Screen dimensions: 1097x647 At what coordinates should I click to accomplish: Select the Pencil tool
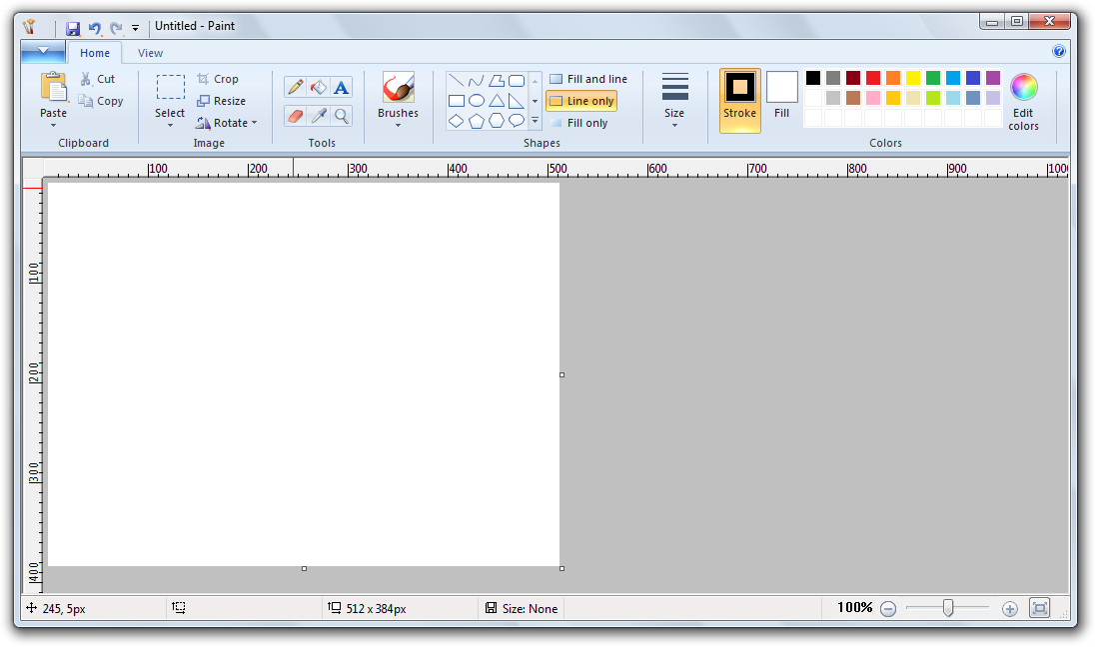(x=295, y=88)
